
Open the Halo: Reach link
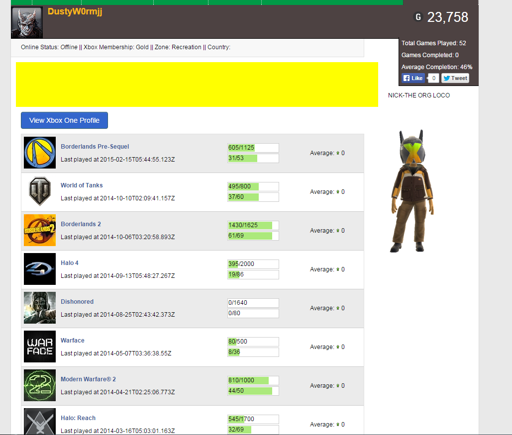click(x=78, y=418)
